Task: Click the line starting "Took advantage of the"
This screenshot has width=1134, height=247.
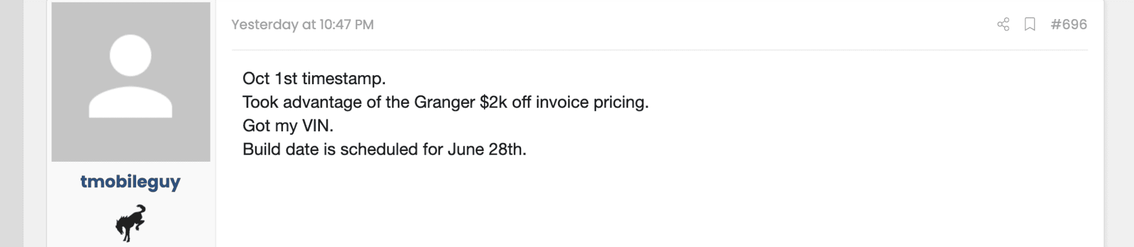Action: [445, 103]
